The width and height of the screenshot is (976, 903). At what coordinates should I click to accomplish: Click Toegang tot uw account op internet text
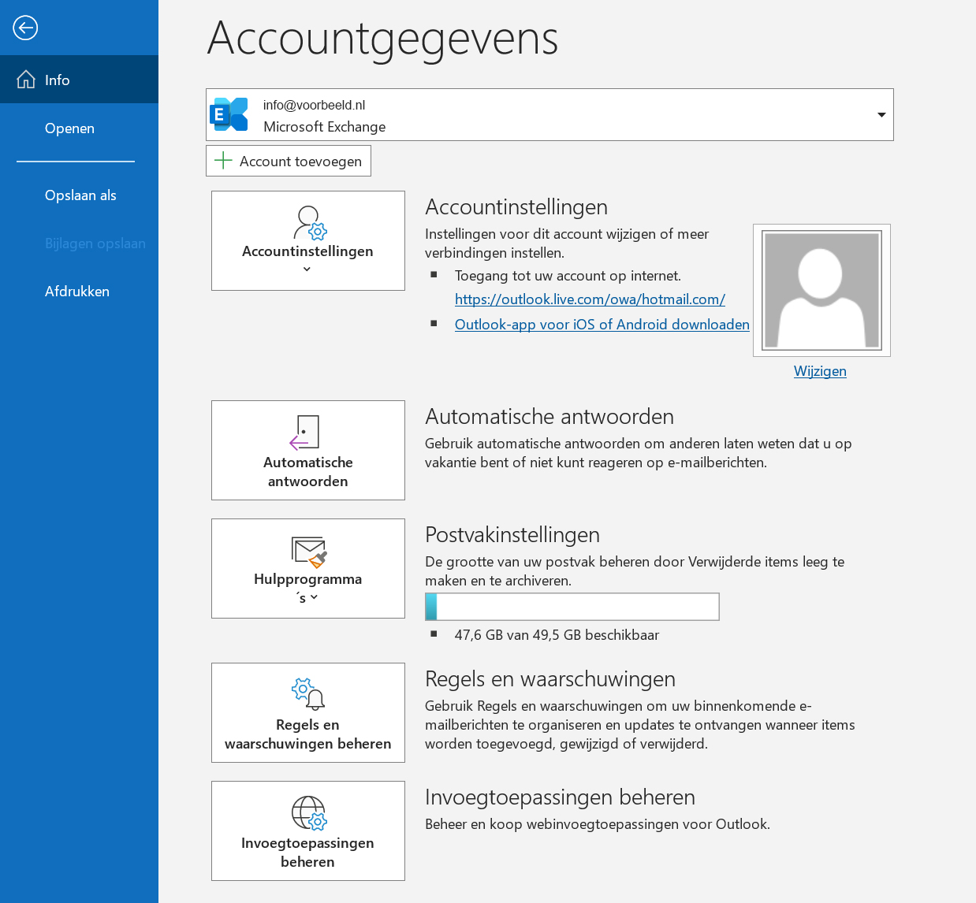(x=568, y=276)
